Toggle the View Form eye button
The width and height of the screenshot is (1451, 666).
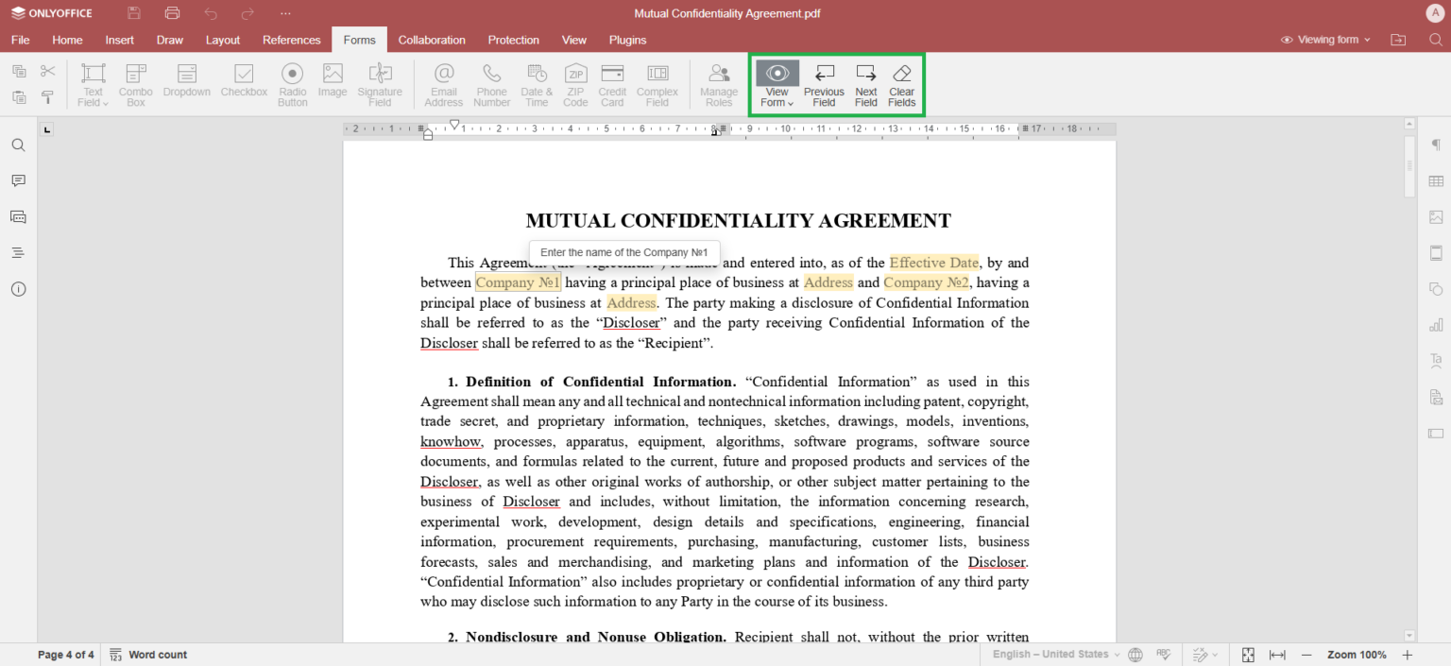pyautogui.click(x=777, y=73)
